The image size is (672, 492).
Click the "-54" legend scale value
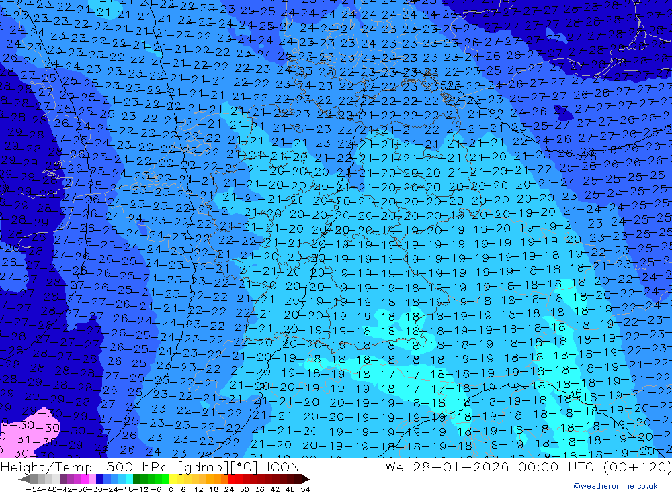(x=34, y=489)
